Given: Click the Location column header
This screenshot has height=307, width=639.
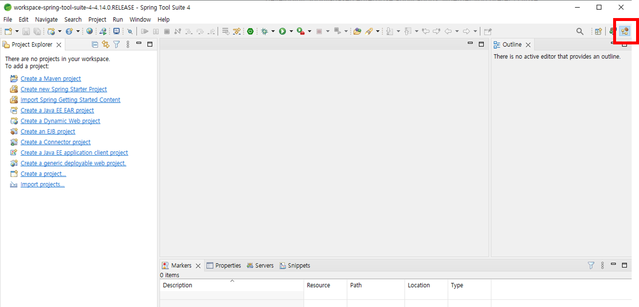Looking at the screenshot, I should click(426, 285).
